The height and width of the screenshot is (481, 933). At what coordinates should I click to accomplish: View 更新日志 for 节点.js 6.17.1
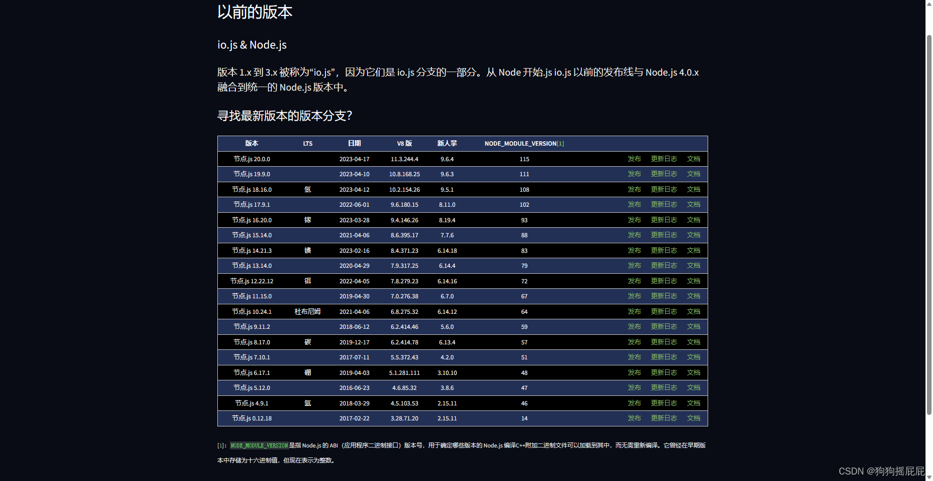[664, 372]
